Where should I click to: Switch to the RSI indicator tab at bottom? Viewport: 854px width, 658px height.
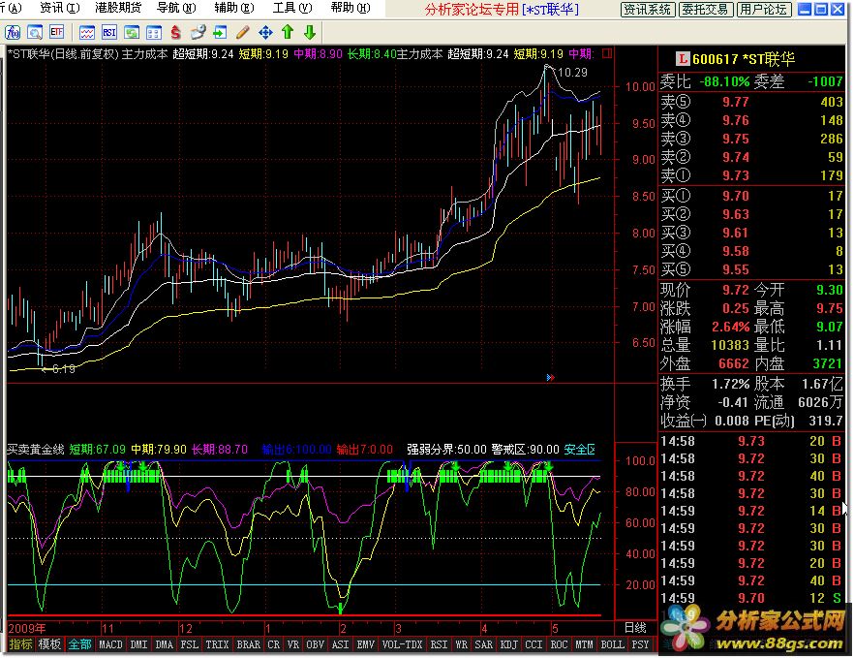coord(439,644)
